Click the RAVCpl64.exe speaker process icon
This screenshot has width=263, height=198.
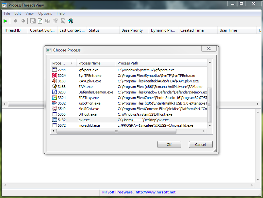coord(55,81)
